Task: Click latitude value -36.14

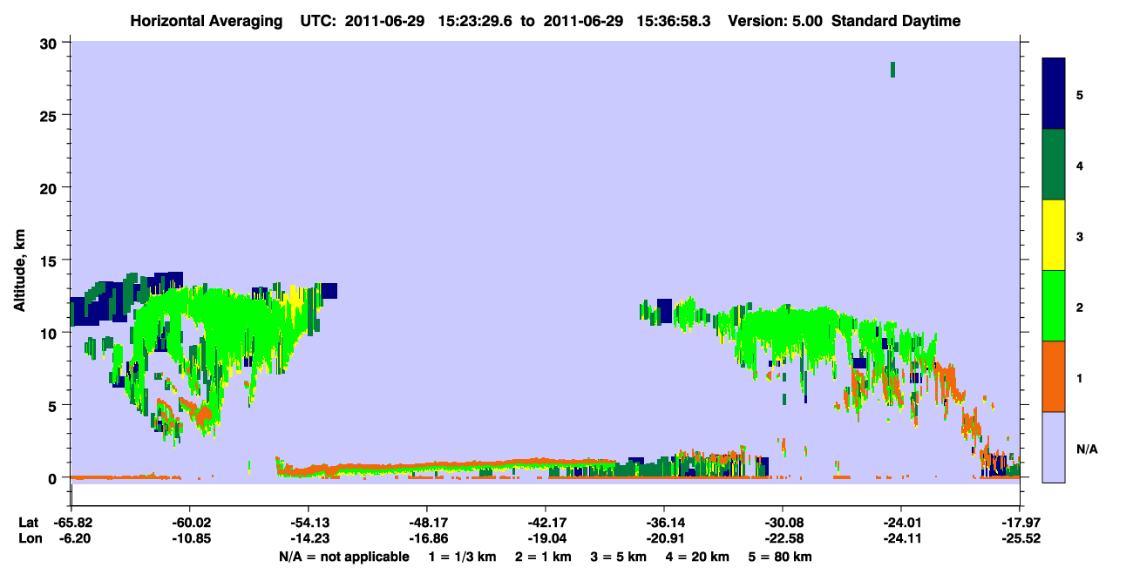Action: tap(664, 523)
